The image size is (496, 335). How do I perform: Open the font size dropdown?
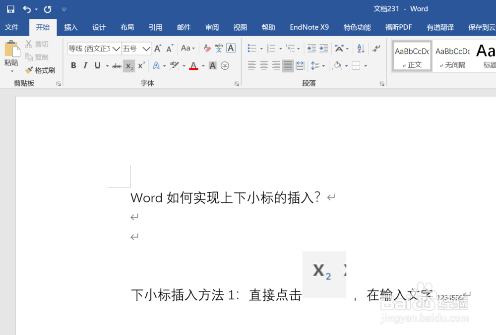(x=146, y=48)
